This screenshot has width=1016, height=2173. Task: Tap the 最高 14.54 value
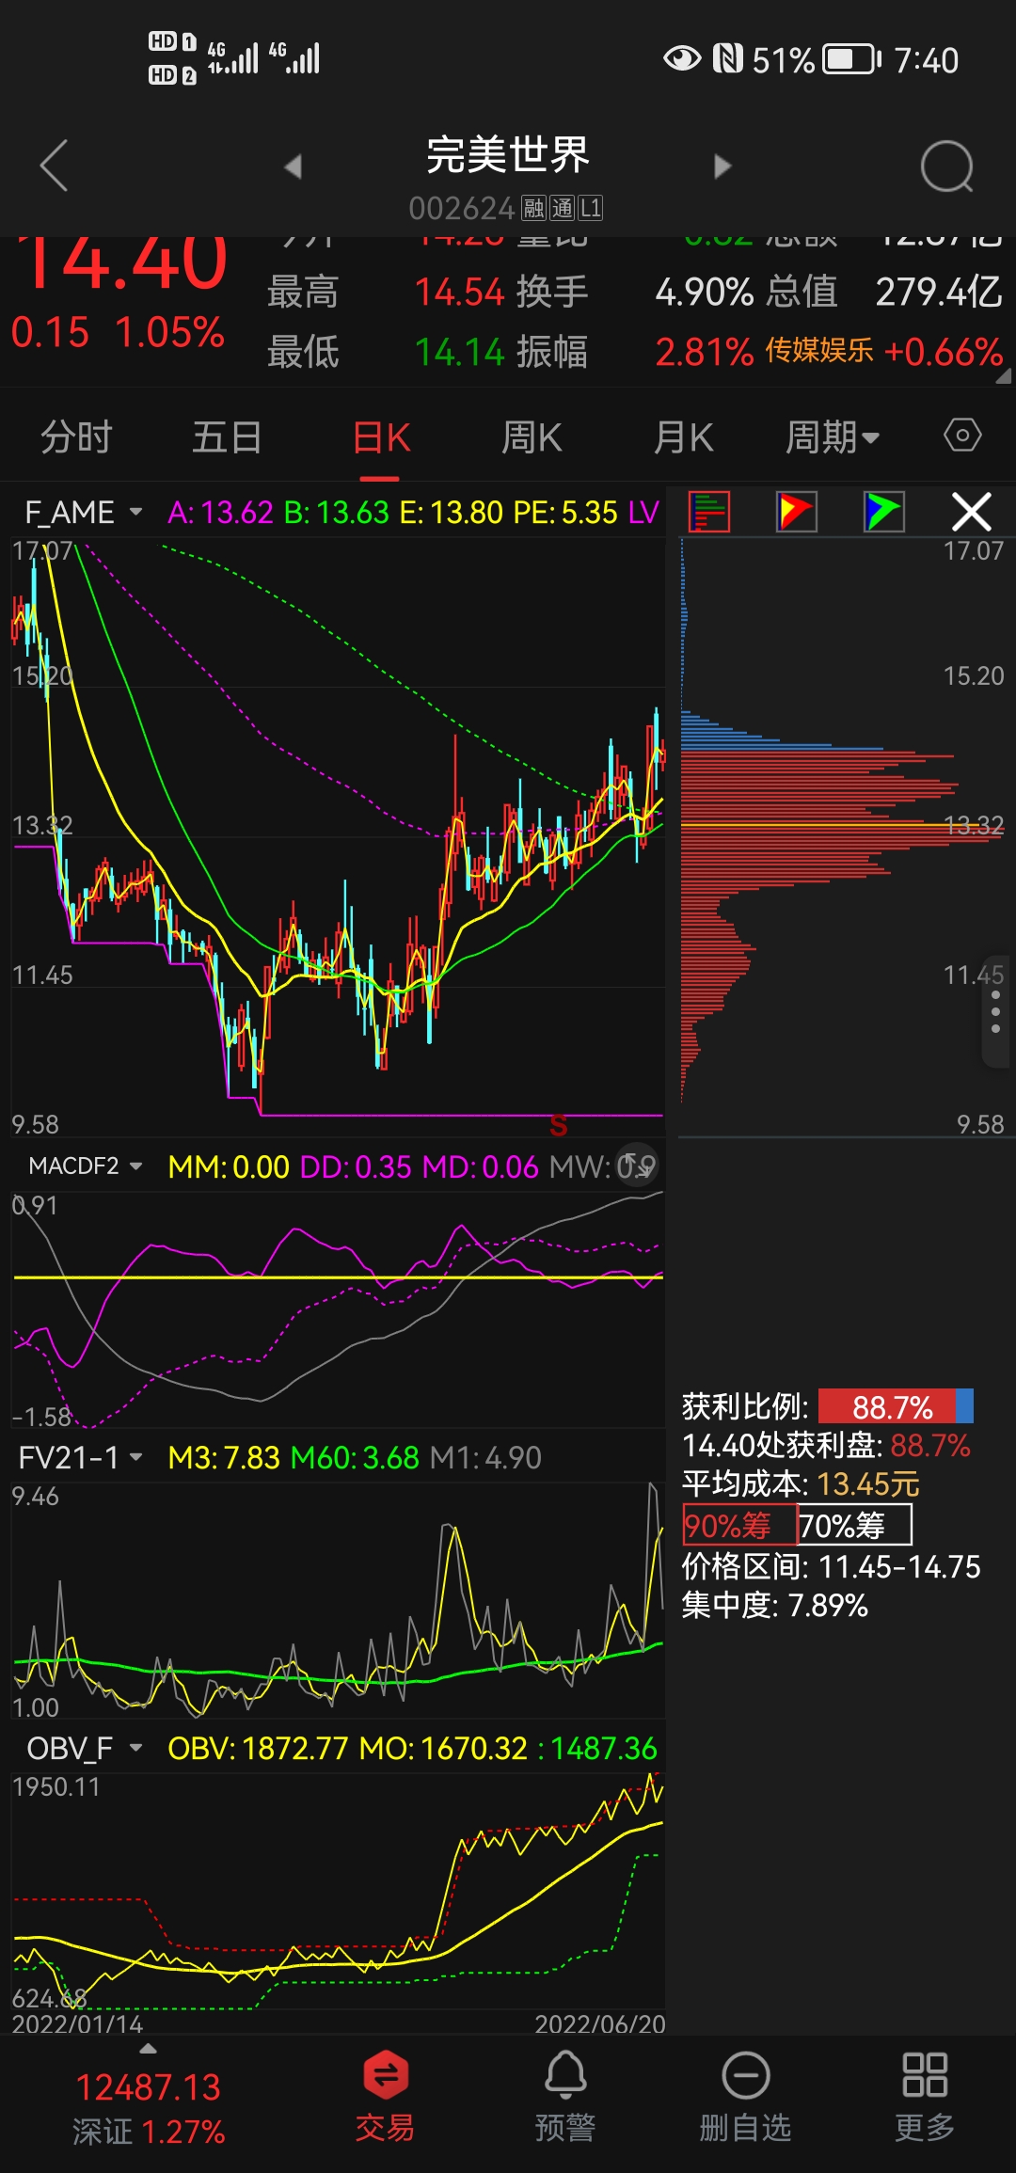coord(459,292)
